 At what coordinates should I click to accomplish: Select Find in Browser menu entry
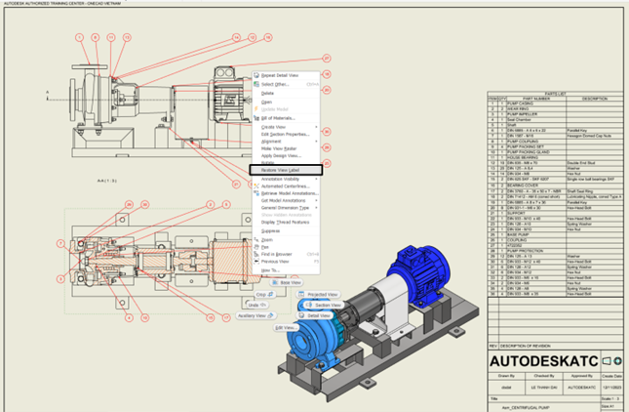pos(278,254)
